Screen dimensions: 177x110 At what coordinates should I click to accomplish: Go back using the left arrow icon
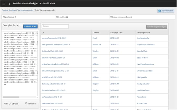pyautogui.click(x=9, y=4)
